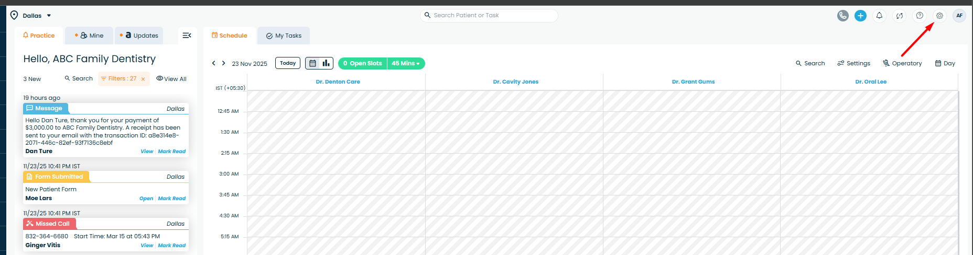Open the notifications bell
Screen dimensions: 973x255
(879, 16)
